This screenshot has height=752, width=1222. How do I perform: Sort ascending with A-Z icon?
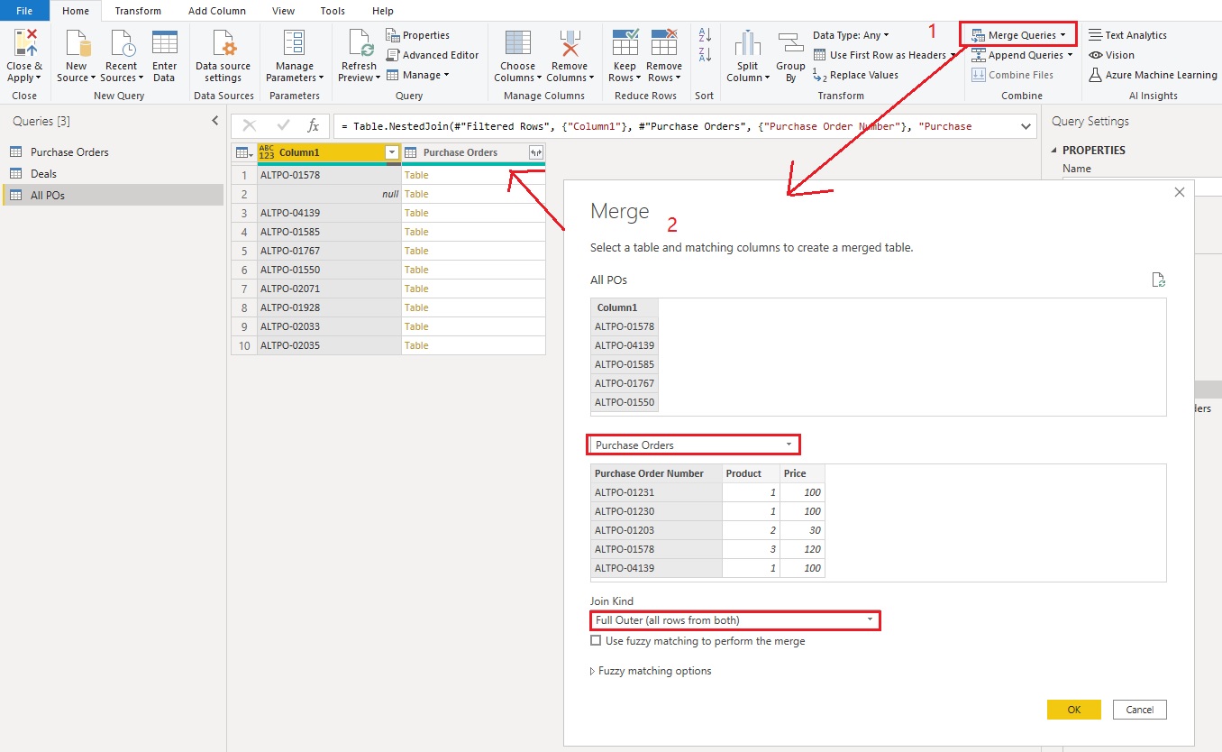coord(705,34)
